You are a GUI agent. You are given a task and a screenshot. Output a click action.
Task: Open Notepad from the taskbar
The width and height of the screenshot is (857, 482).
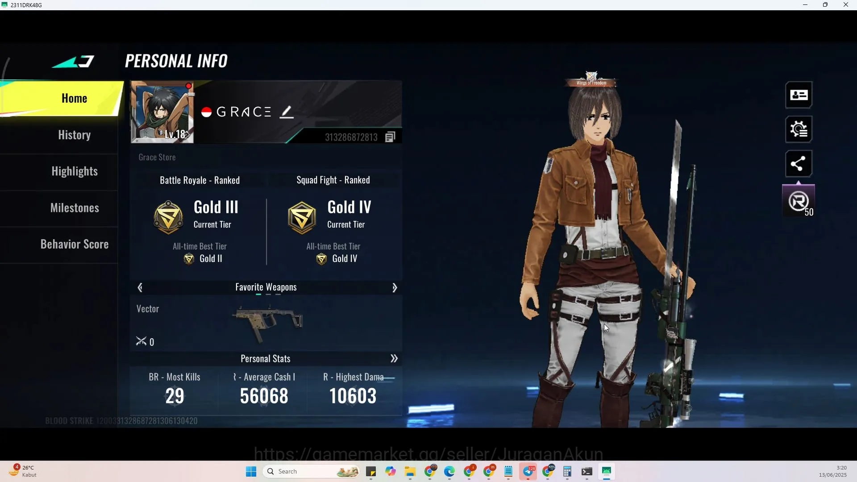pyautogui.click(x=508, y=472)
